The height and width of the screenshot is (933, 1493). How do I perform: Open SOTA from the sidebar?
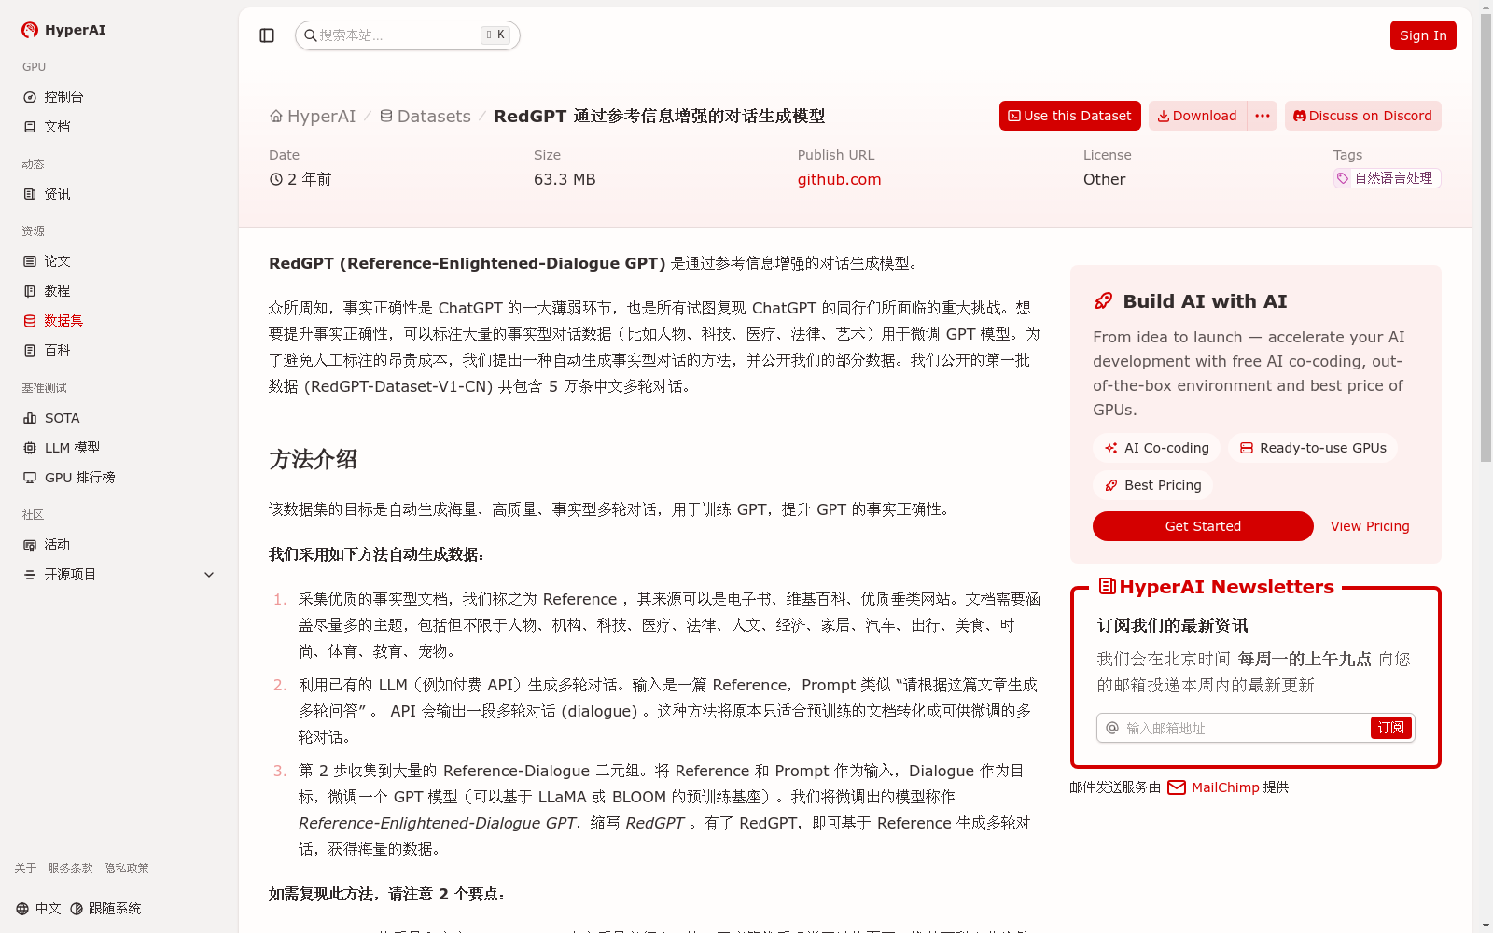(x=61, y=417)
